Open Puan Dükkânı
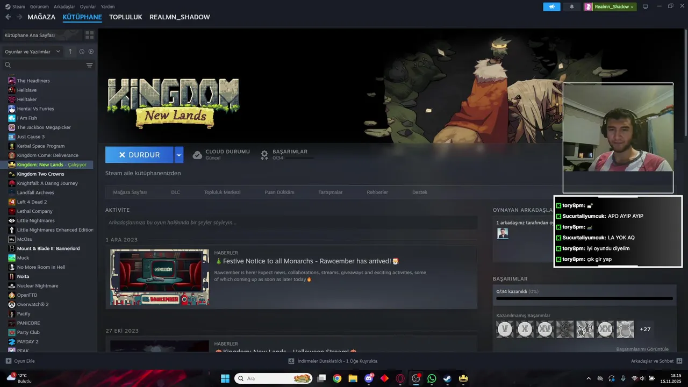This screenshot has width=688, height=387. click(x=279, y=192)
